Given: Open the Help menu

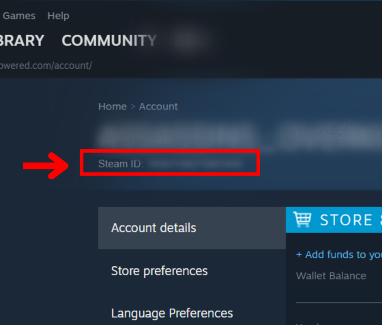Looking at the screenshot, I should (x=58, y=16).
